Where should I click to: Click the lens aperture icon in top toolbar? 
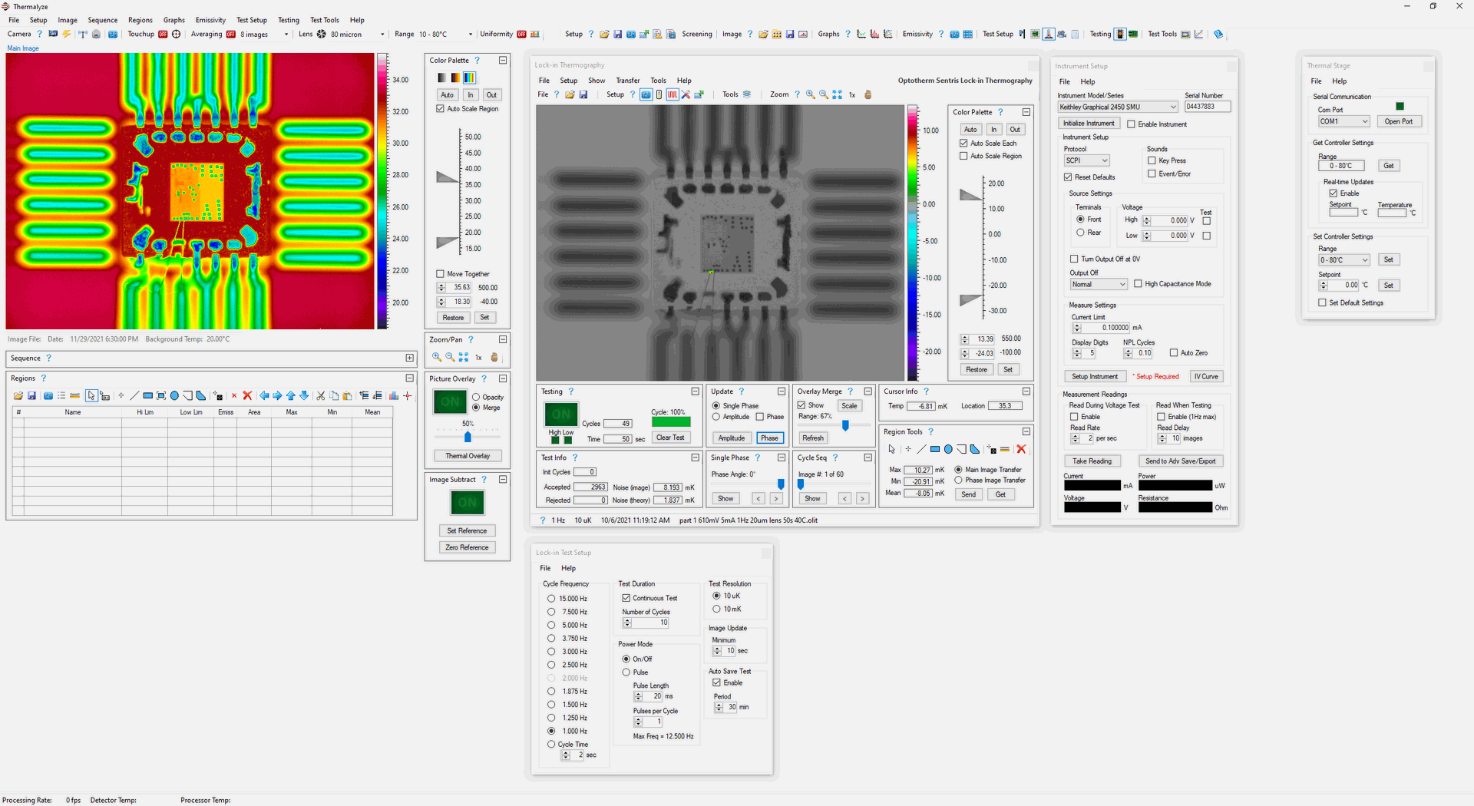tap(322, 34)
